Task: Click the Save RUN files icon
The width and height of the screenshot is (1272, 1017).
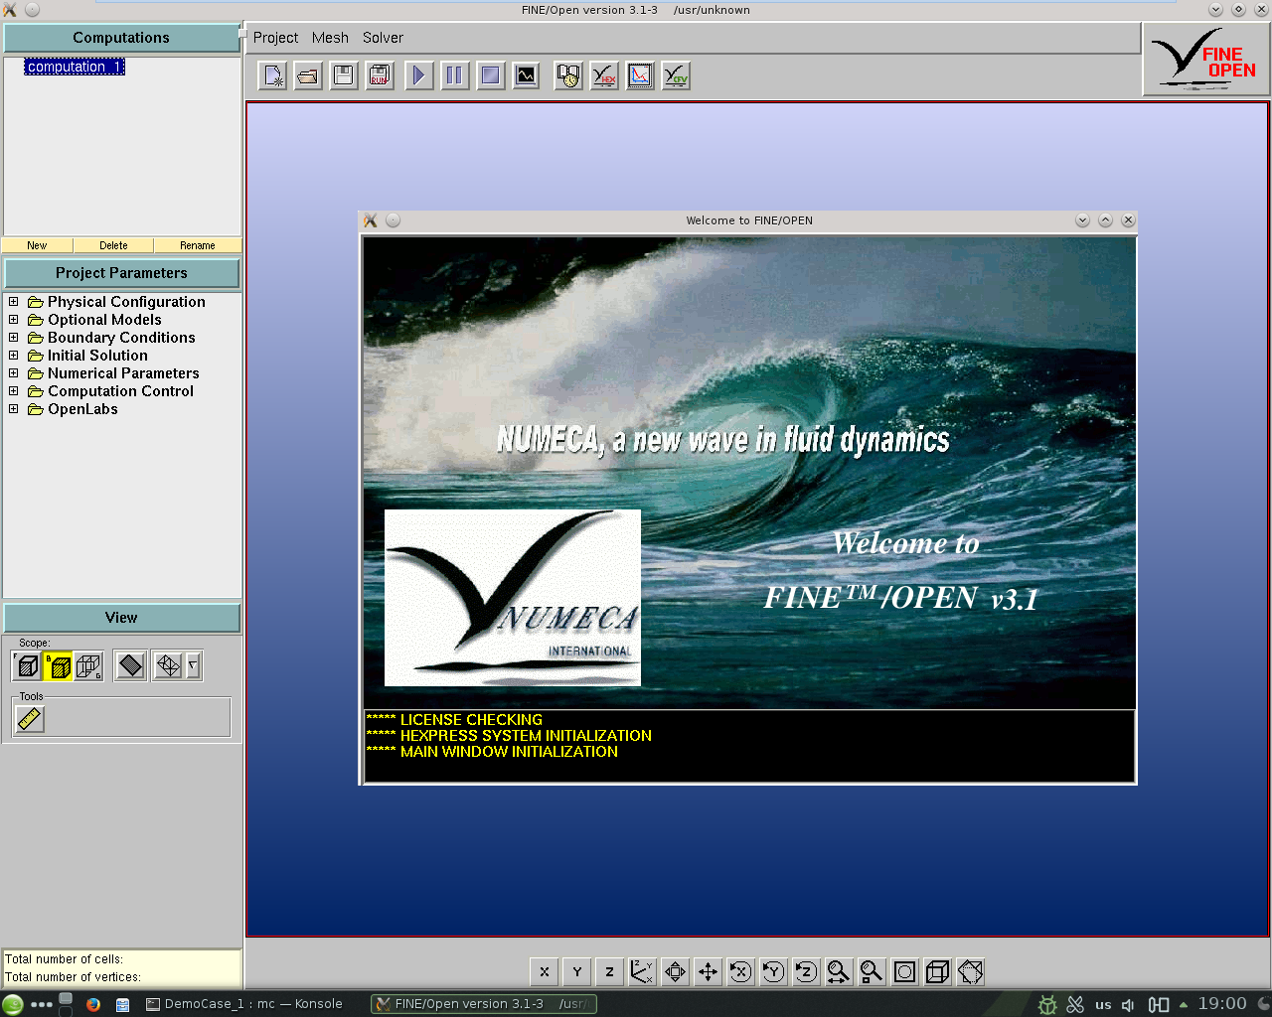Action: coord(380,75)
